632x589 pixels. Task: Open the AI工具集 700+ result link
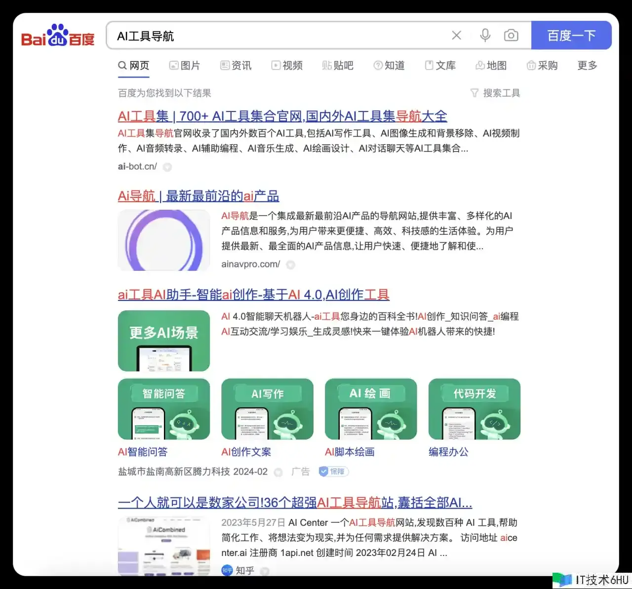tap(282, 116)
